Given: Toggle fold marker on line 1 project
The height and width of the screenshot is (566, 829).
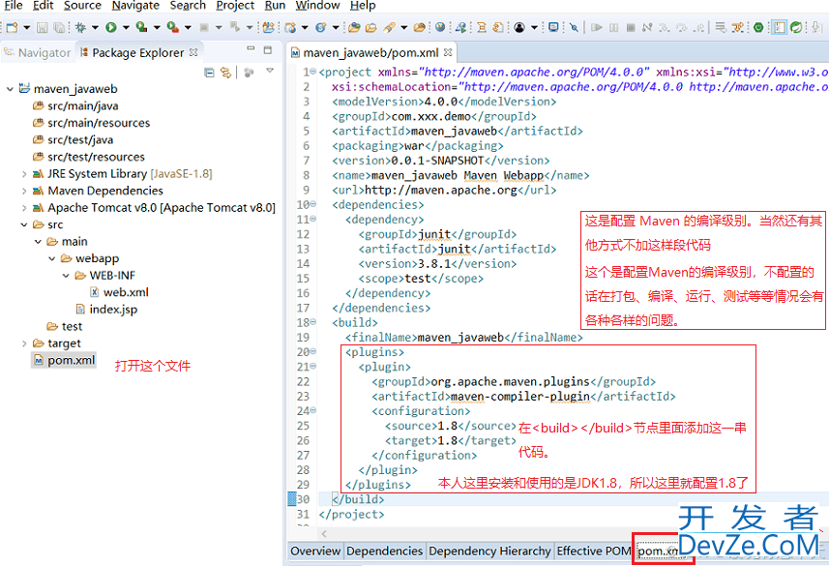Looking at the screenshot, I should coord(313,71).
